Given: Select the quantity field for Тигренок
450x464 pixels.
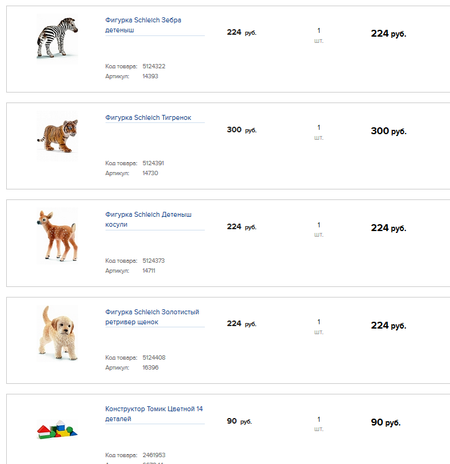Looking at the screenshot, I should 319,127.
